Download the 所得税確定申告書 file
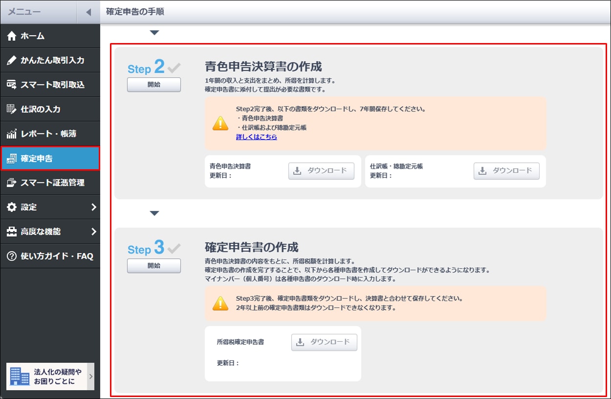The width and height of the screenshot is (611, 399). (324, 342)
